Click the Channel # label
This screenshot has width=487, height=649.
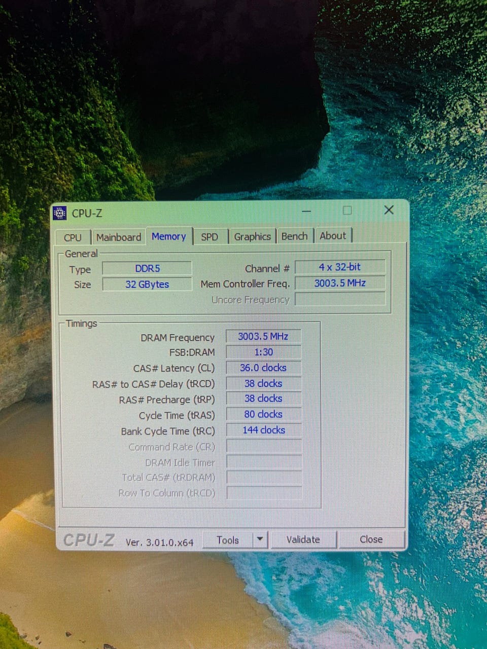267,269
